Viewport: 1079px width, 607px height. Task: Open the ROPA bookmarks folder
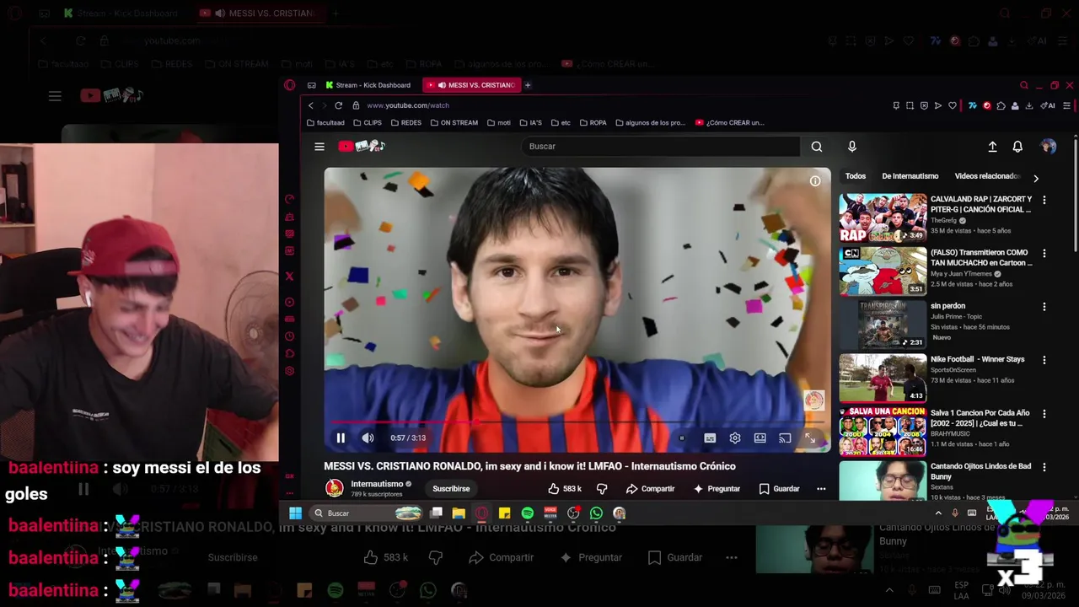point(593,123)
